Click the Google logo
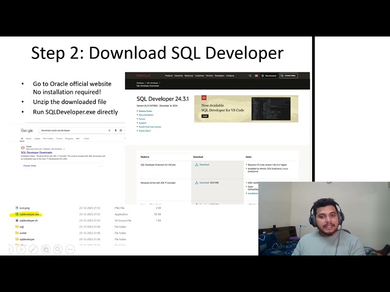This screenshot has width=390, height=292. click(27, 131)
